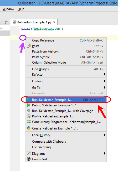Image resolution: width=118 pixels, height=171 pixels.
Task: Choose Run with Coverage entry
Action: pos(66,111)
